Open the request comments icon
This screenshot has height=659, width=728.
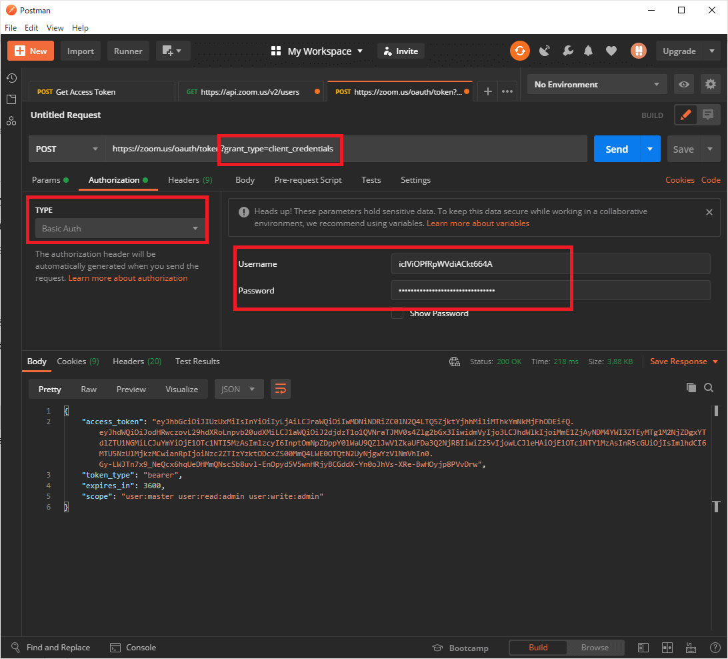tap(708, 115)
